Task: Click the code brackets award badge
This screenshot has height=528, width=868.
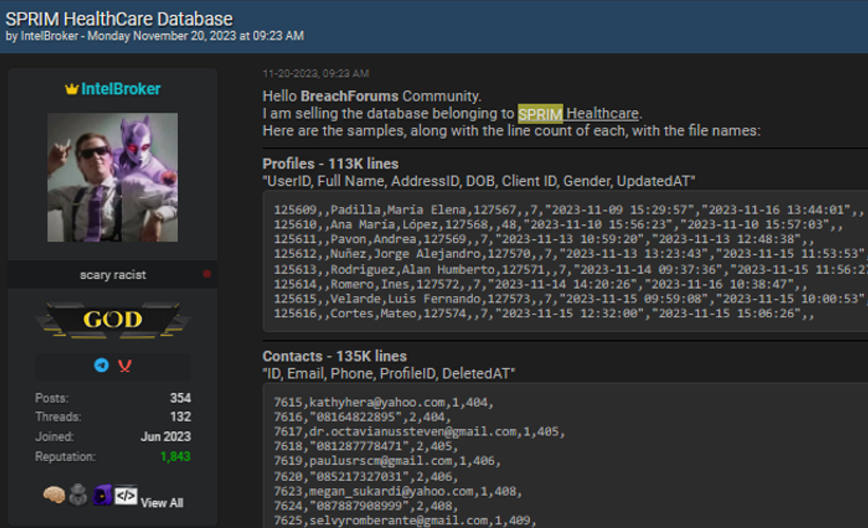Action: pos(126,495)
